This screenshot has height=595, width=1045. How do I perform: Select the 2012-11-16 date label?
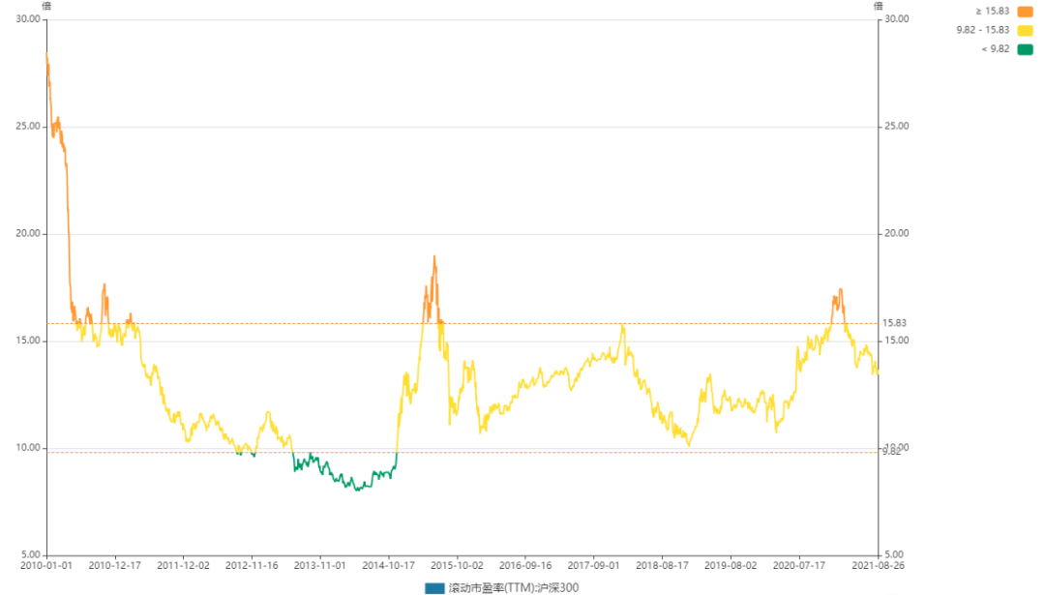pyautogui.click(x=252, y=566)
